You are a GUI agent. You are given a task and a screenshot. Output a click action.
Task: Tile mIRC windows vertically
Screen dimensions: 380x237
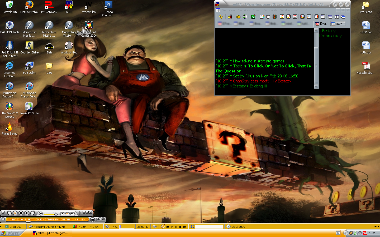pos(337,17)
